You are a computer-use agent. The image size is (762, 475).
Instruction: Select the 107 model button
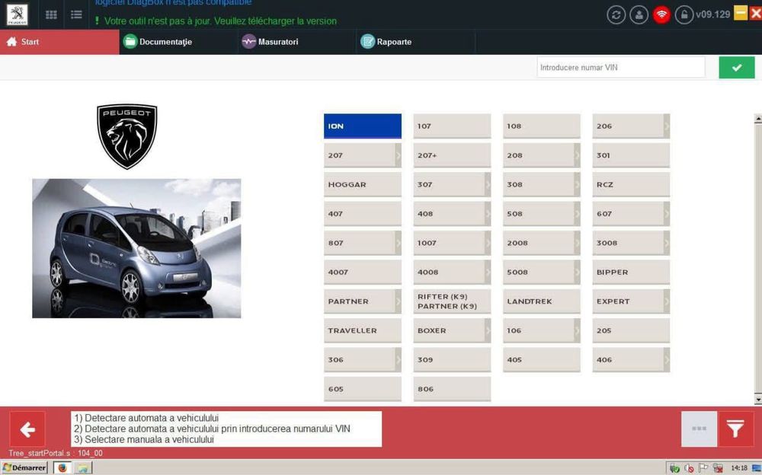click(452, 126)
